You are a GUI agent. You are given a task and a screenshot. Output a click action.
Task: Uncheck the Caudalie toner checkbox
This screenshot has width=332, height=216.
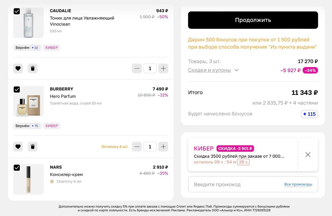click(x=17, y=11)
